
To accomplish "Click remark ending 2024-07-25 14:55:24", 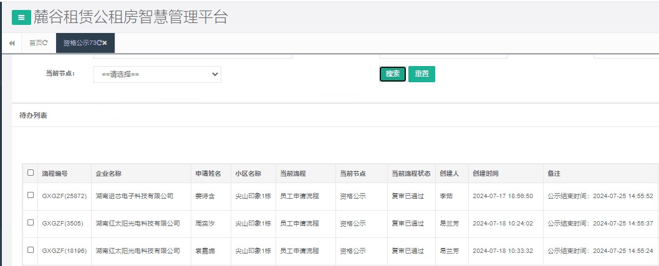I will click(x=600, y=251).
